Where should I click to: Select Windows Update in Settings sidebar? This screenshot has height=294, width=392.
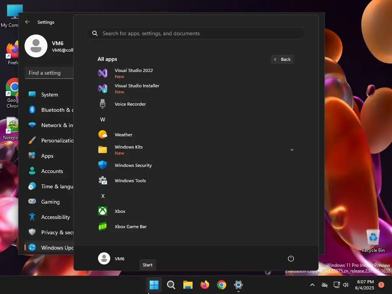tap(50, 248)
